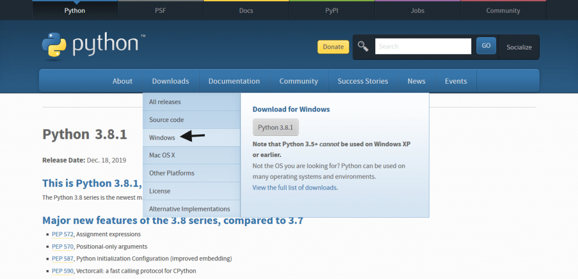Viewport: 578px width, 279px height.
Task: Click the This is Python 3.8.1 heading
Action: [92, 183]
